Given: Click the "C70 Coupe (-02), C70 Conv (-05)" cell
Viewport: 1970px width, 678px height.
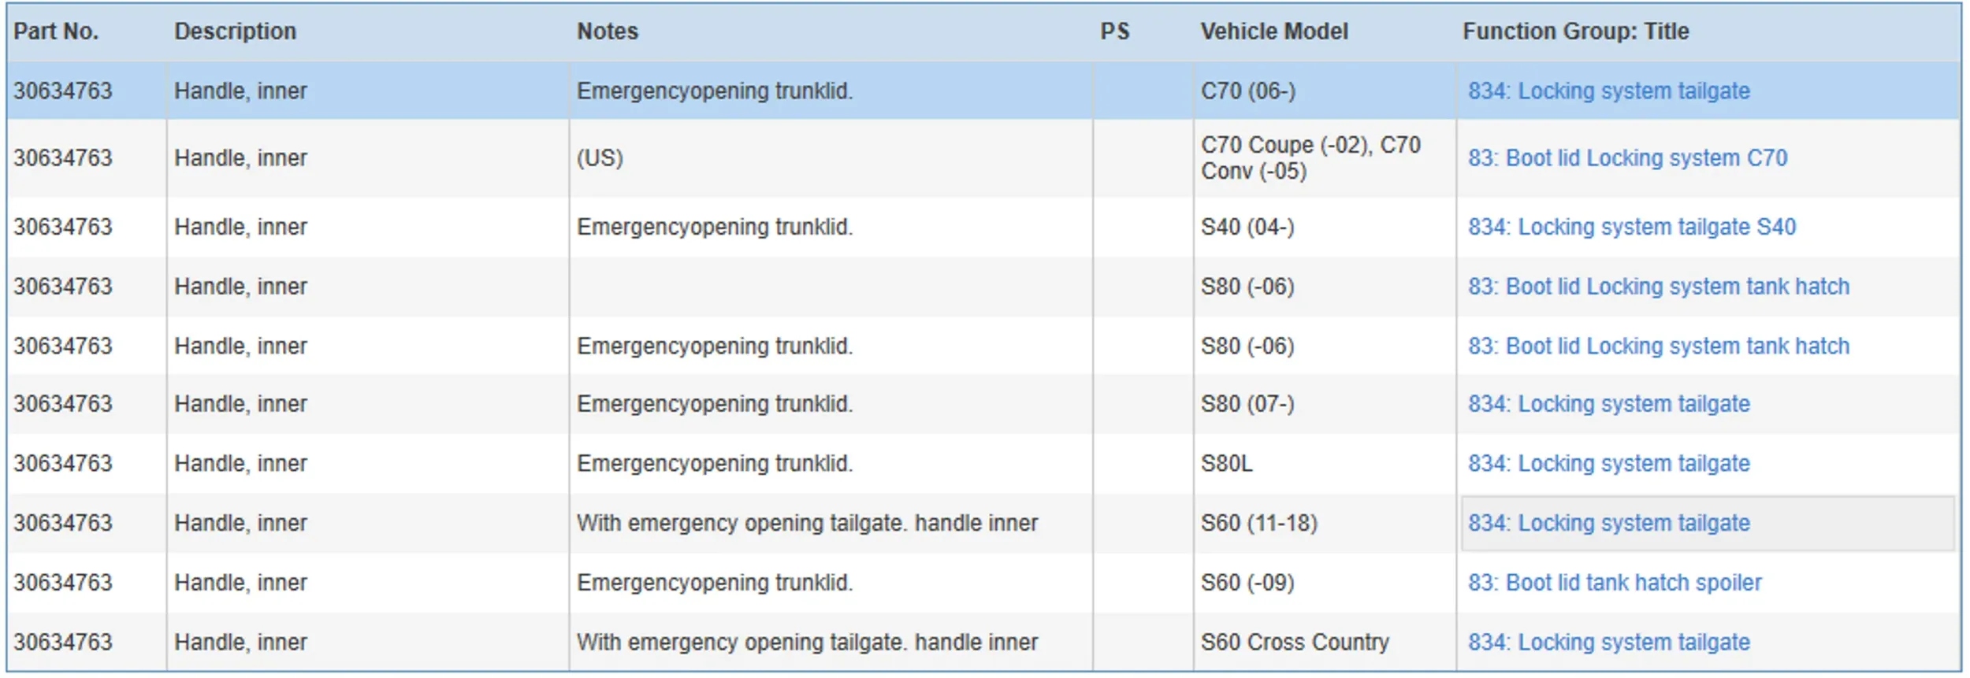Looking at the screenshot, I should click(x=1310, y=158).
